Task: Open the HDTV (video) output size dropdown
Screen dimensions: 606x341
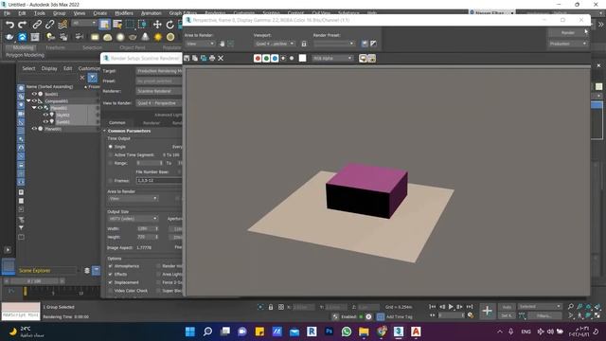Action: tap(133, 219)
